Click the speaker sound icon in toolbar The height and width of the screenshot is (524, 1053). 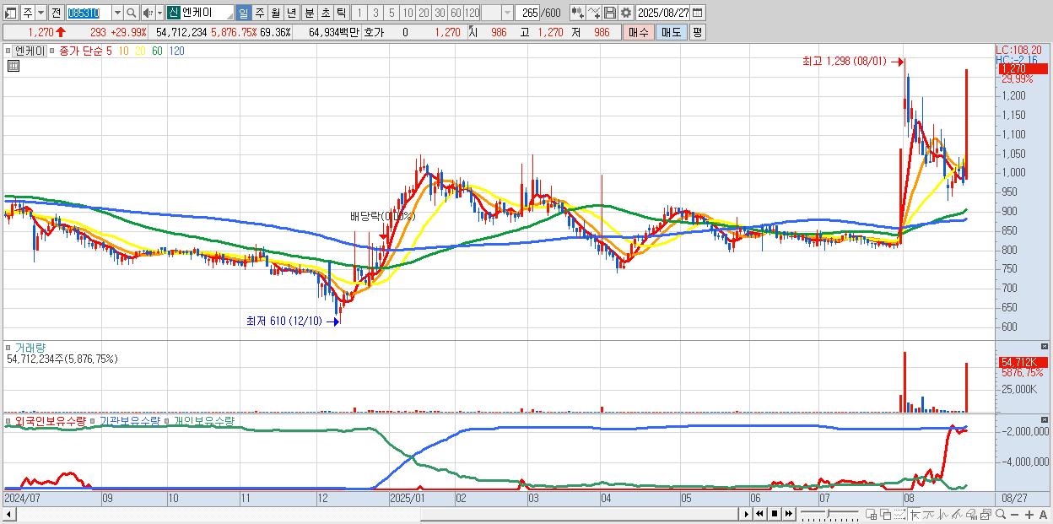148,13
